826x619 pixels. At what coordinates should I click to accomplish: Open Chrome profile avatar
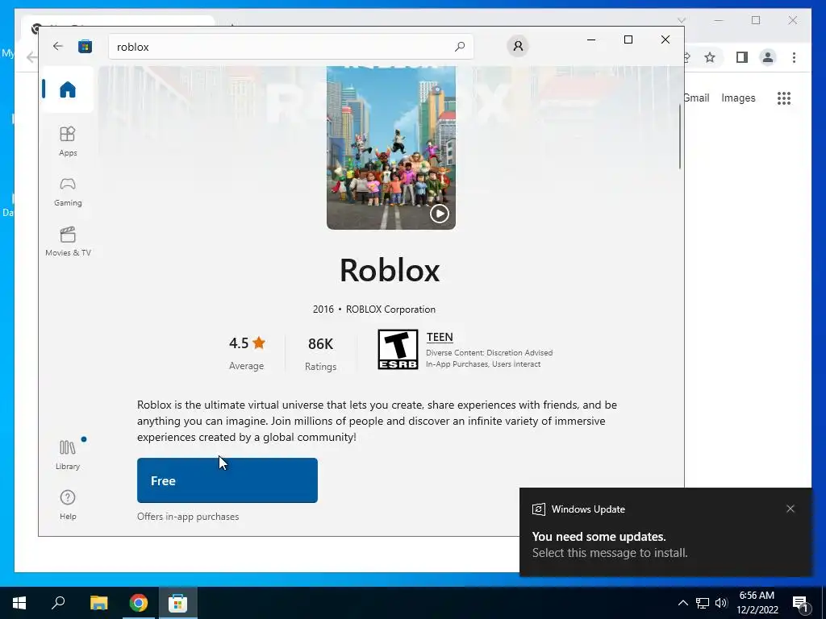coord(768,57)
